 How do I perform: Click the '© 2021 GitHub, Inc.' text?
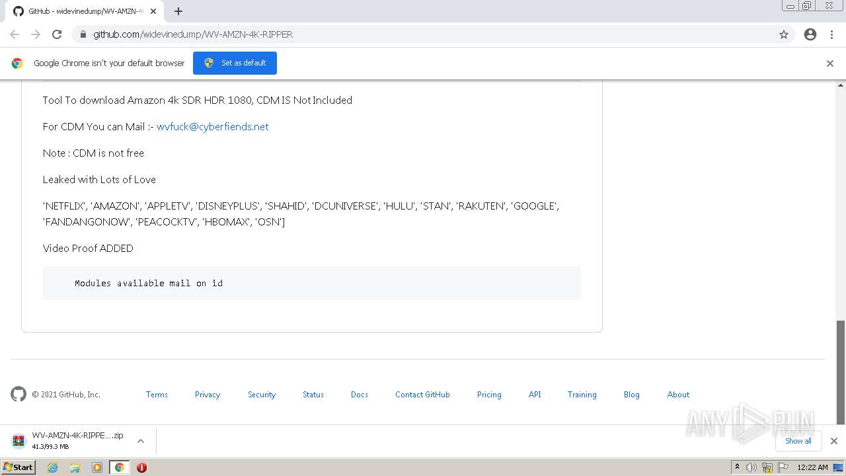pos(66,395)
